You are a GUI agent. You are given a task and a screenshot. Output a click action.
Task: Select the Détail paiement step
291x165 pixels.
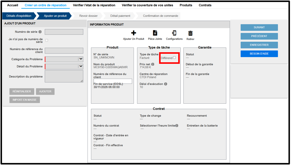[x=120, y=16]
